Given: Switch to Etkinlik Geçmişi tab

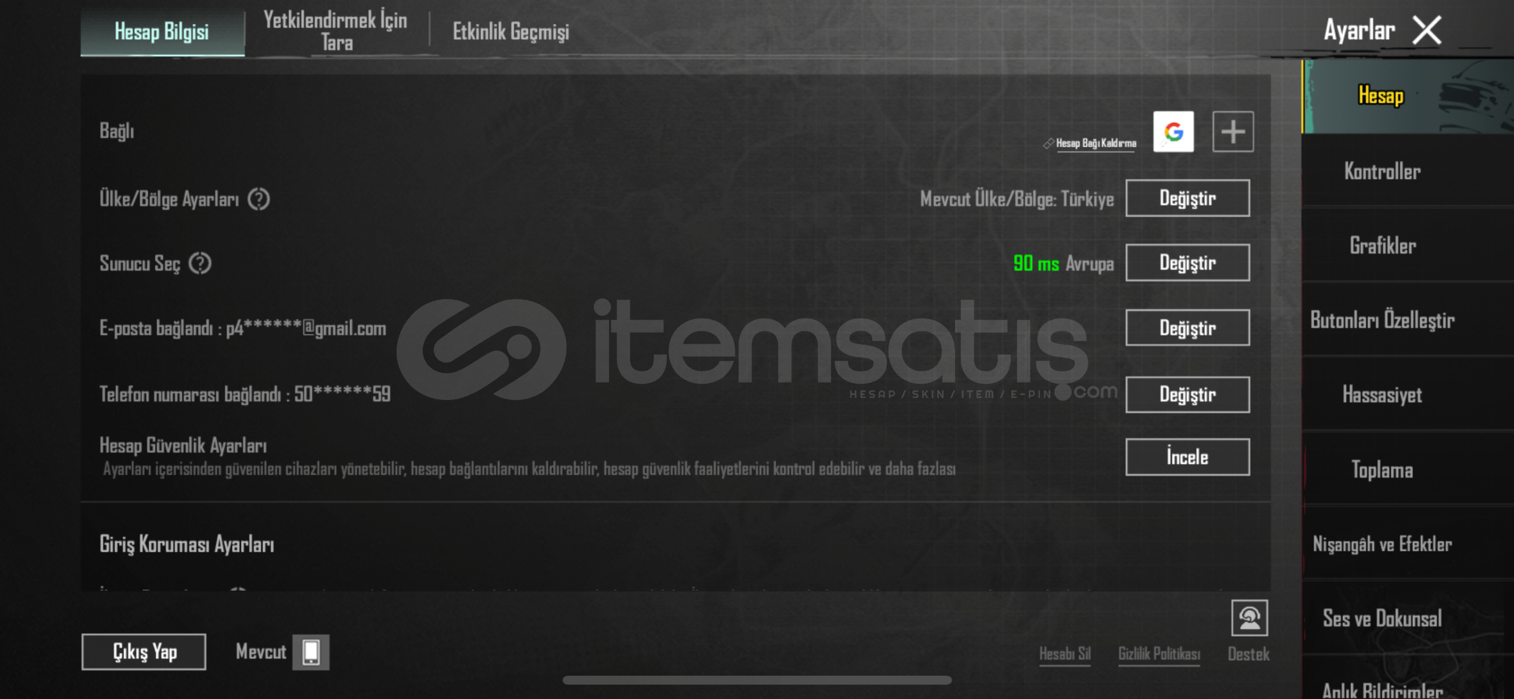Looking at the screenshot, I should point(510,31).
